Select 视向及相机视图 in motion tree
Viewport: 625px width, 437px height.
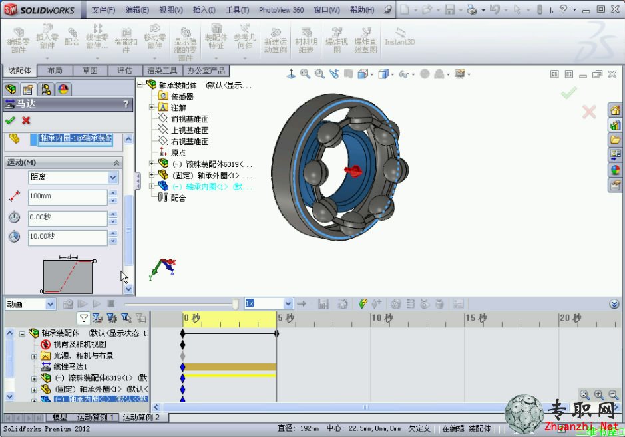(x=80, y=344)
